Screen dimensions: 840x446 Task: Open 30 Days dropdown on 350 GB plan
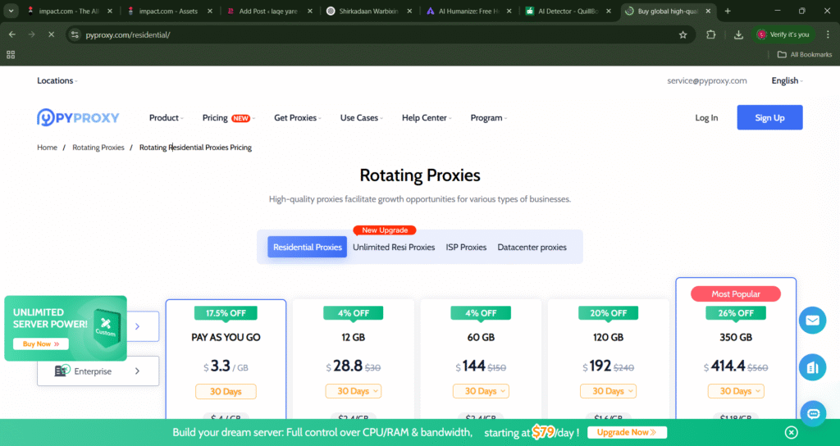coord(736,391)
